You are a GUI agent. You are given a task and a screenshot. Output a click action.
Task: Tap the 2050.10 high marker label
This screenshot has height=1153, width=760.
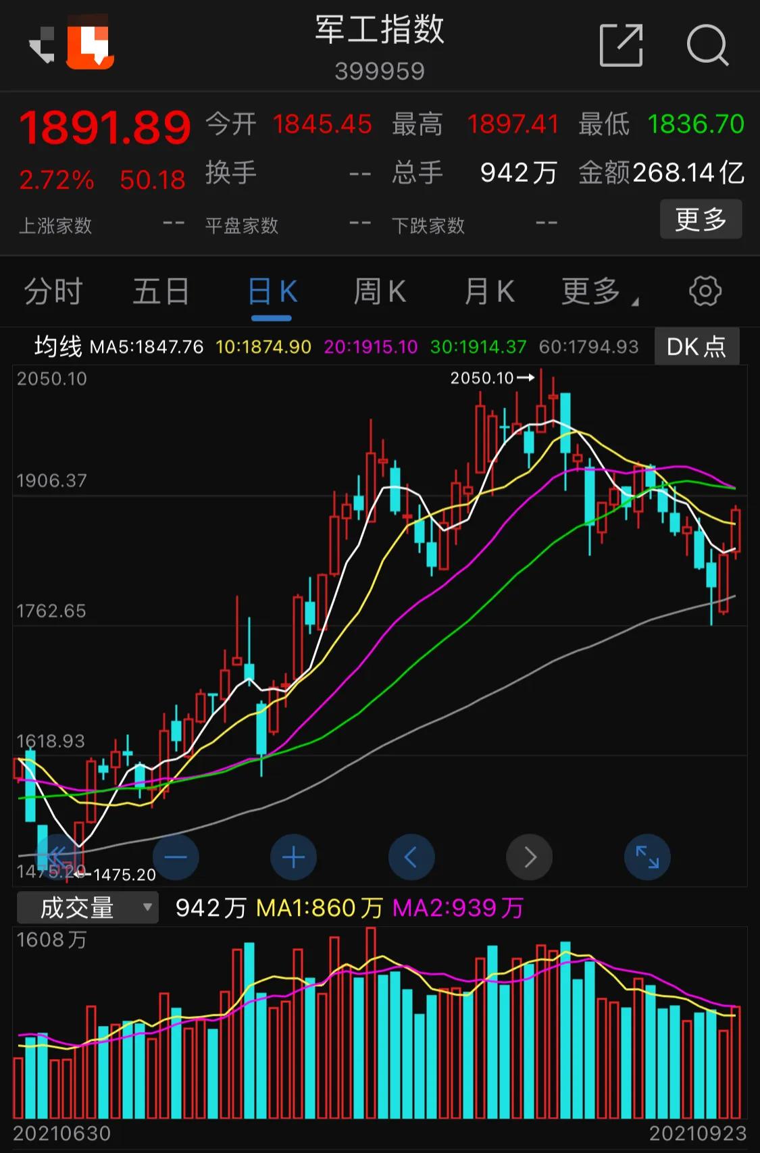point(482,378)
